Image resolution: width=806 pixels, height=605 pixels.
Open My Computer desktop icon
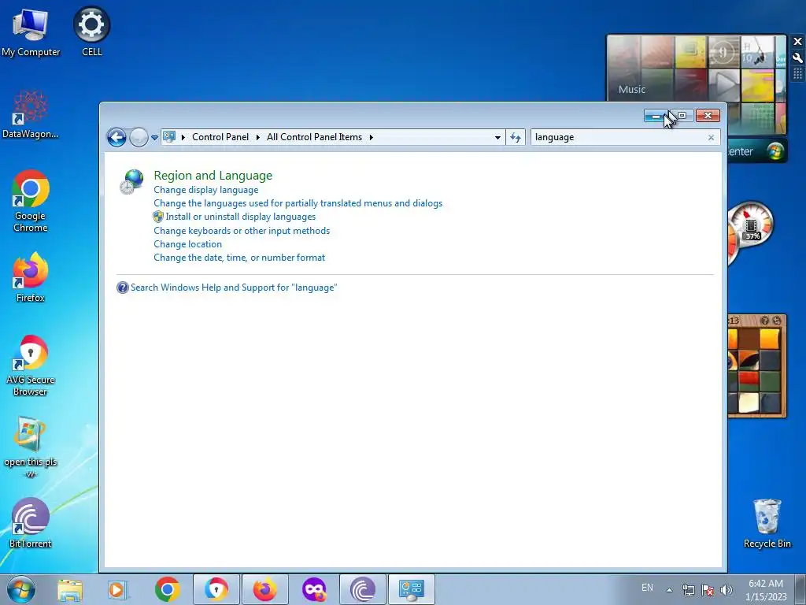point(31,33)
